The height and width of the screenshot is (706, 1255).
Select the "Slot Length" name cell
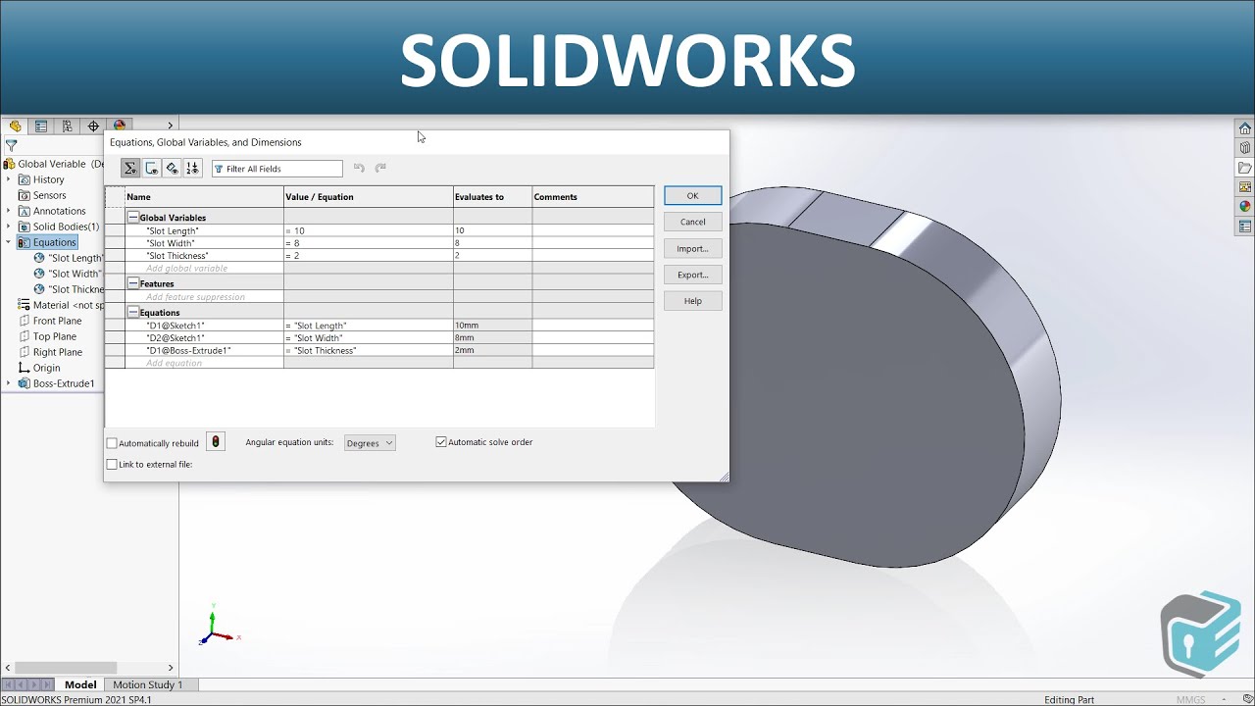coord(204,231)
